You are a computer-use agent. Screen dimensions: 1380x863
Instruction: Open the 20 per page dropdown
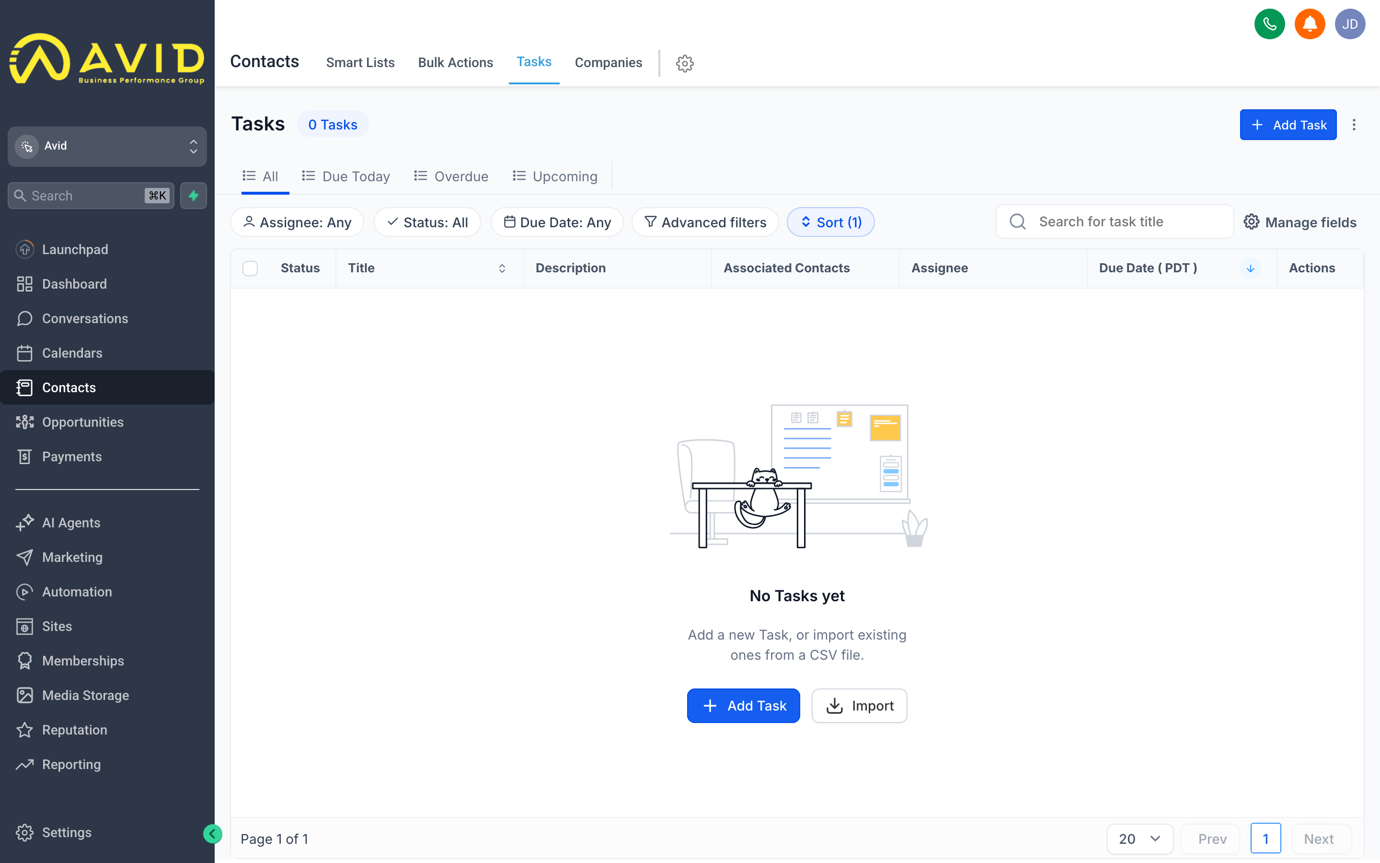(x=1139, y=839)
